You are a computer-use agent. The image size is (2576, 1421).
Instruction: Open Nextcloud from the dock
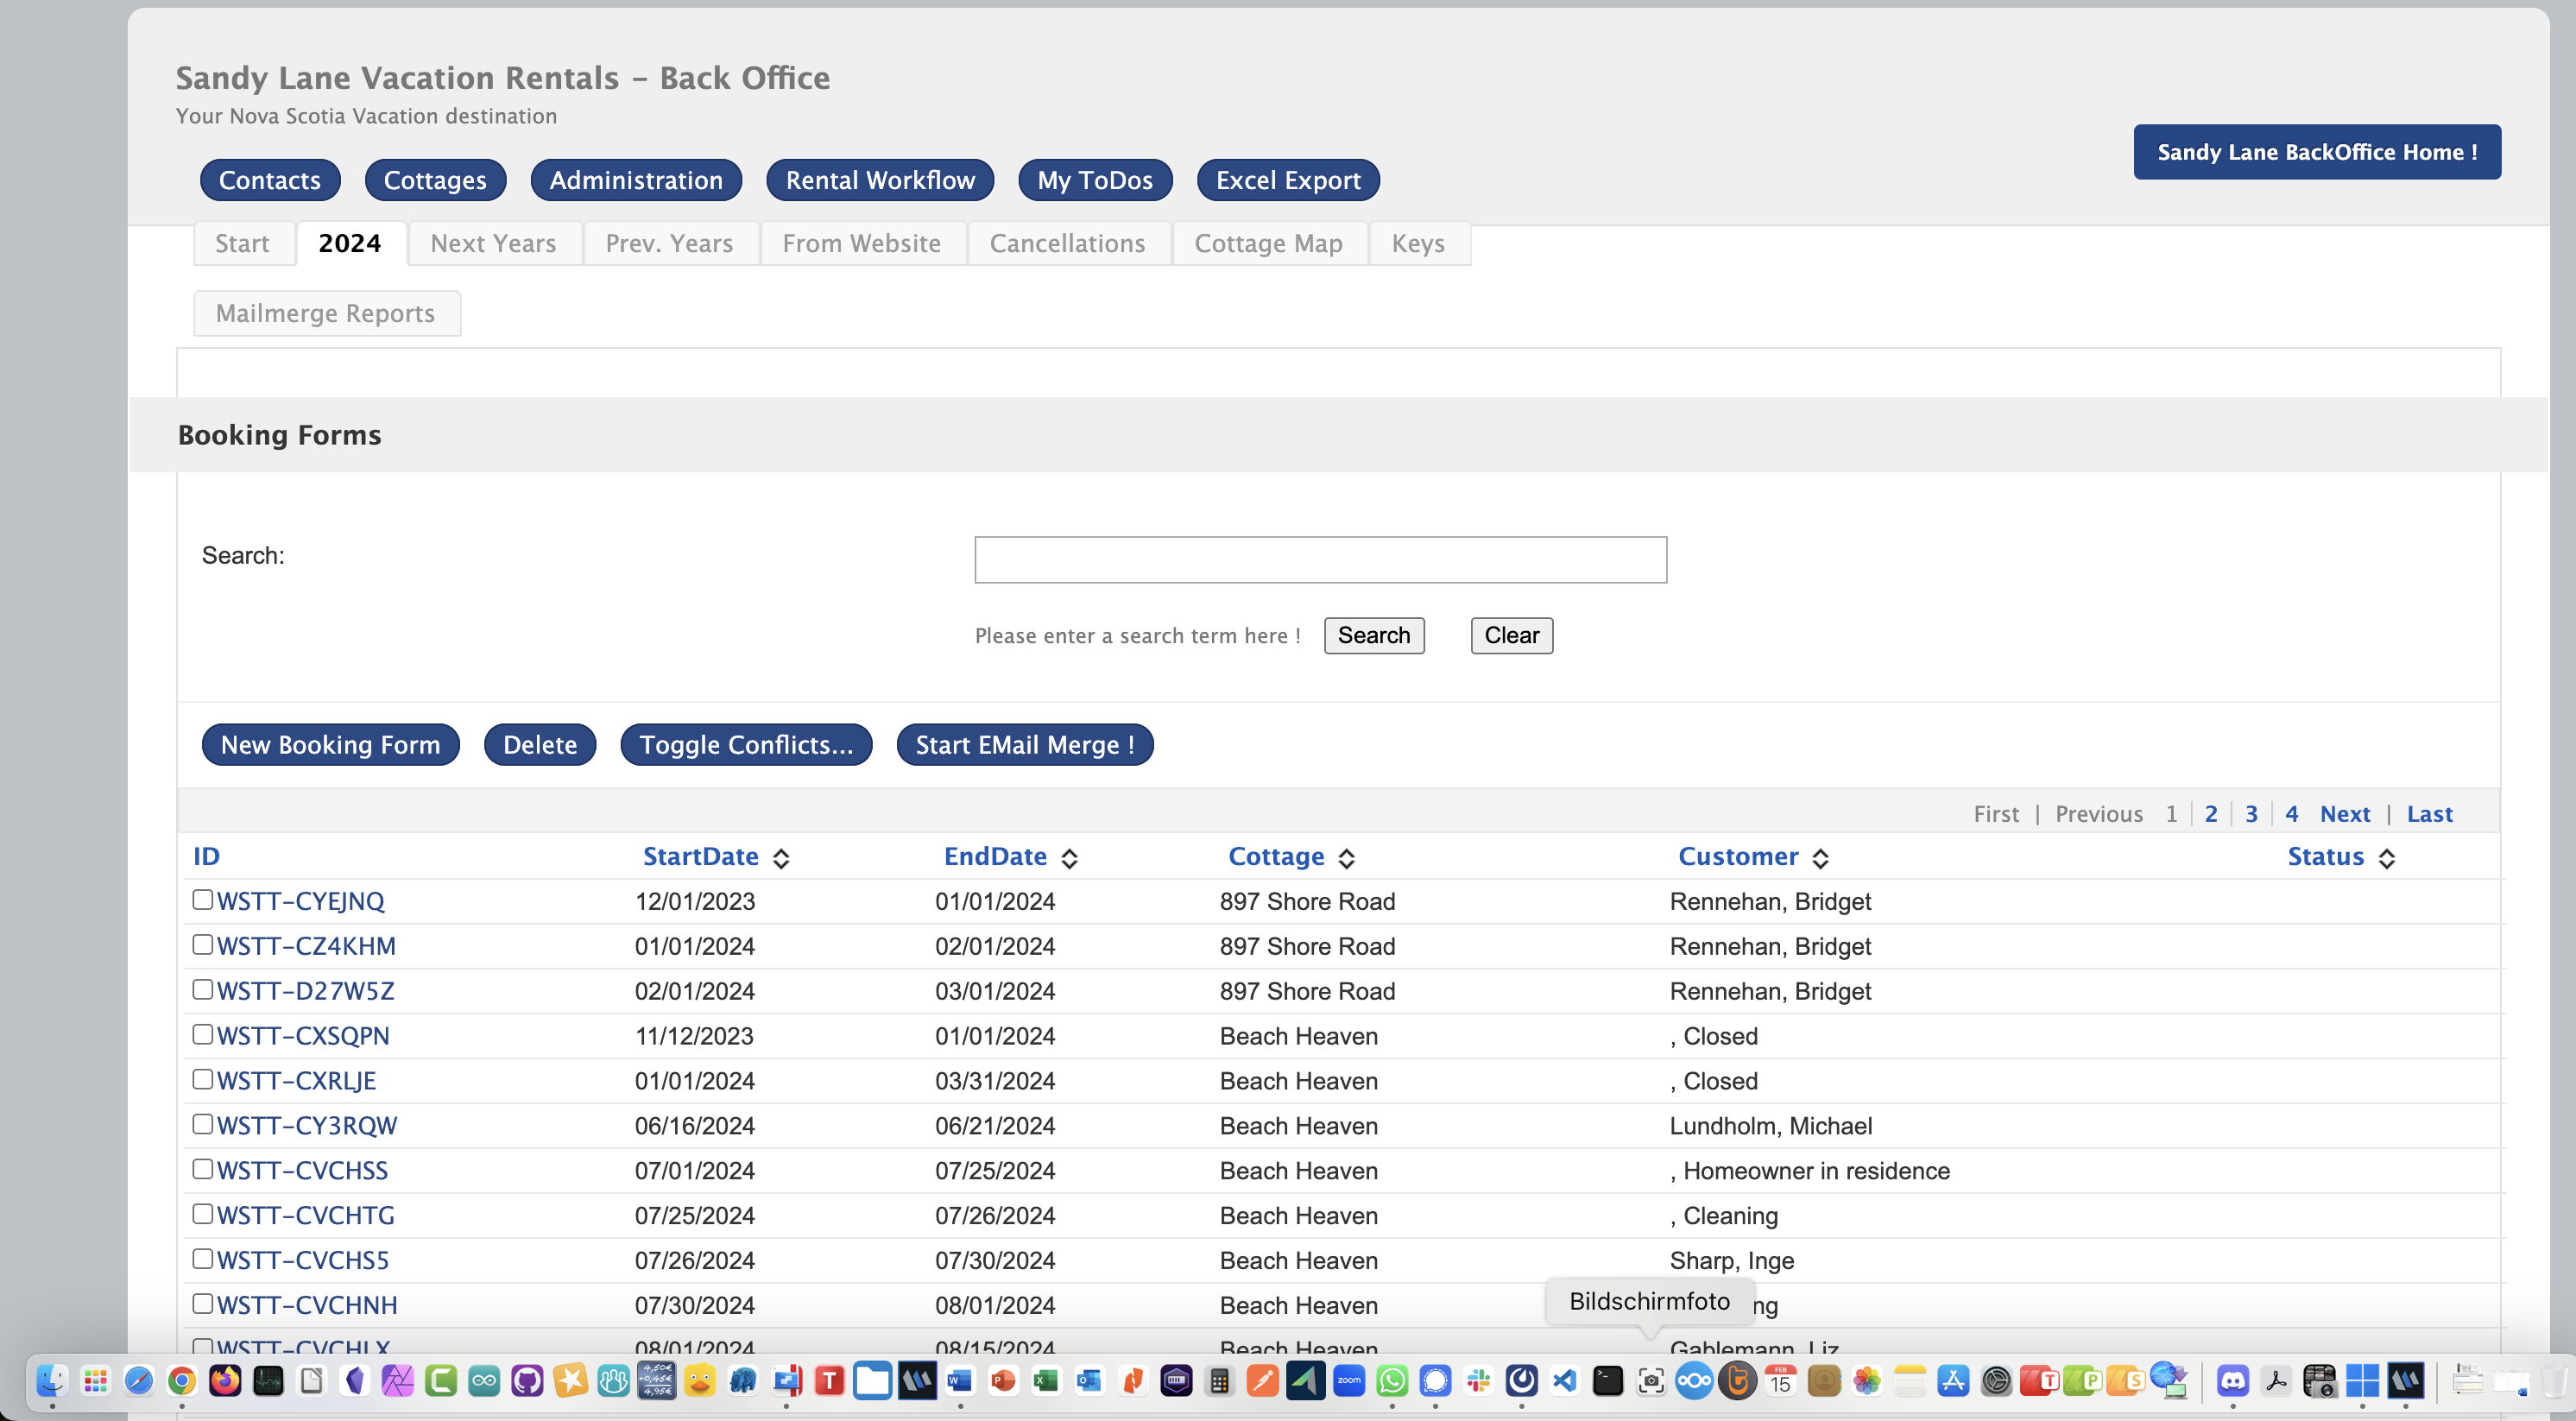click(x=1694, y=1381)
